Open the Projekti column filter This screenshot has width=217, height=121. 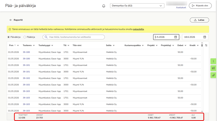(x=156, y=45)
